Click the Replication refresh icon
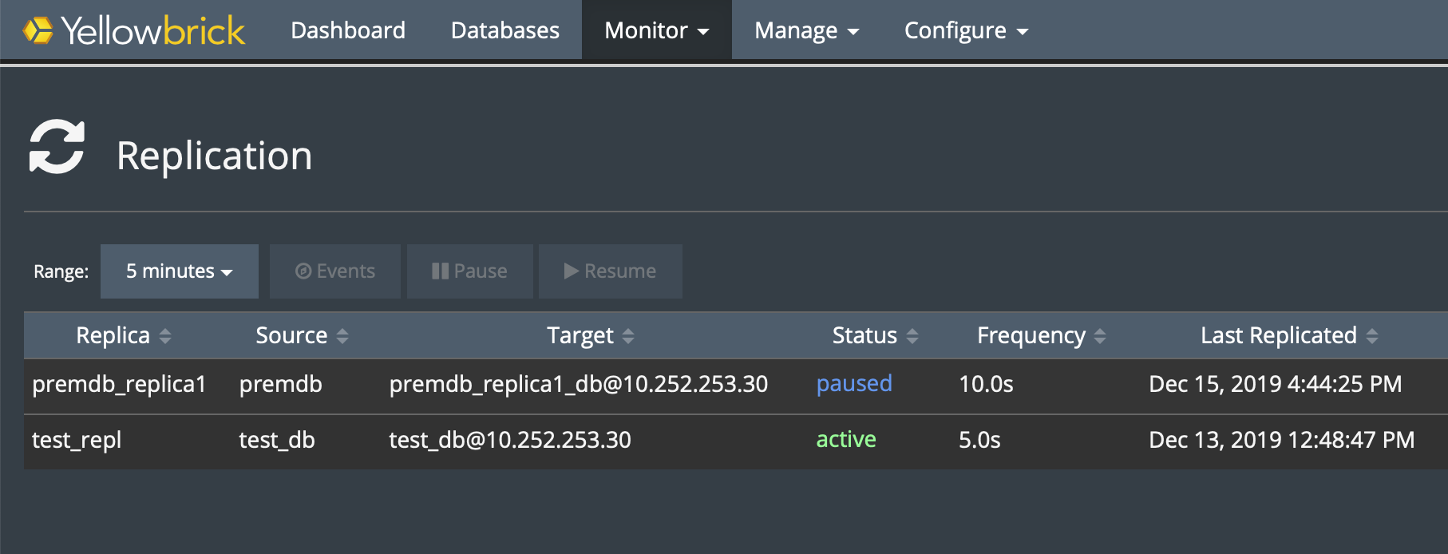 point(57,147)
